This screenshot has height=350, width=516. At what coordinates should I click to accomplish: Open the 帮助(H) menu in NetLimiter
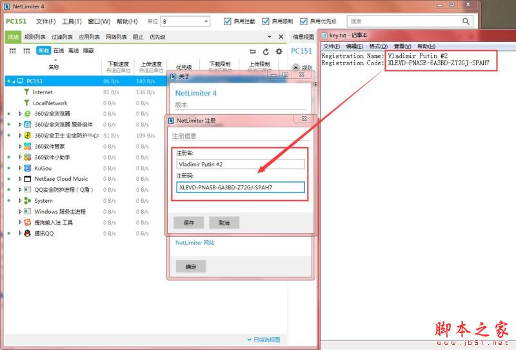point(127,21)
